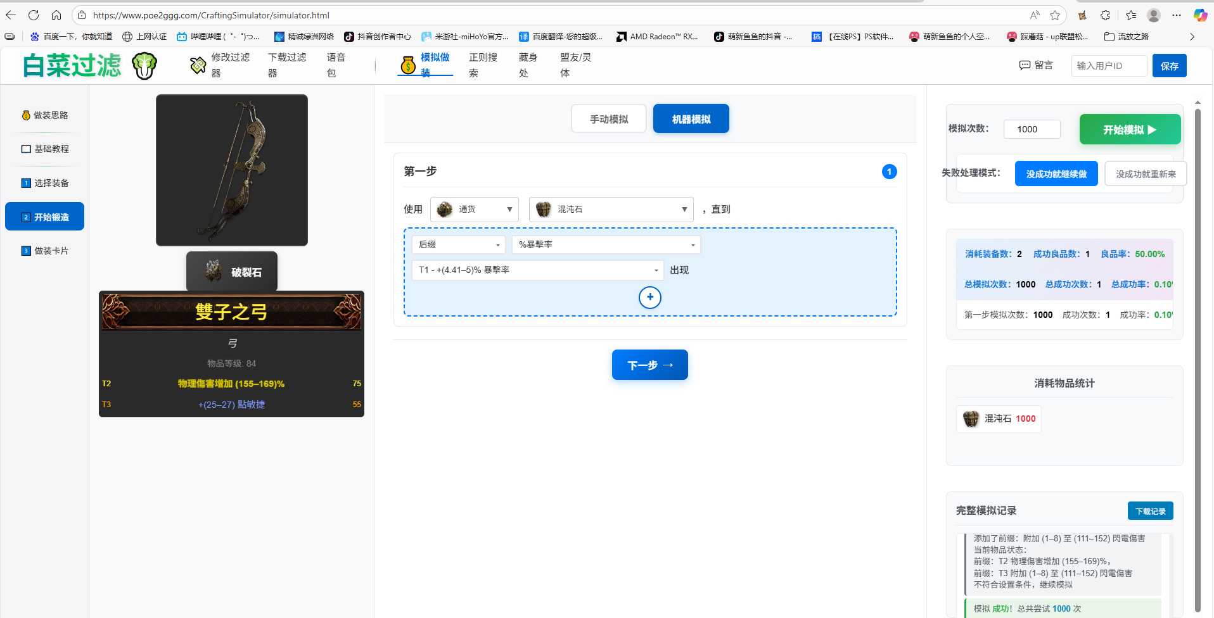Go to 开始锻造 in the sidebar

(45, 217)
